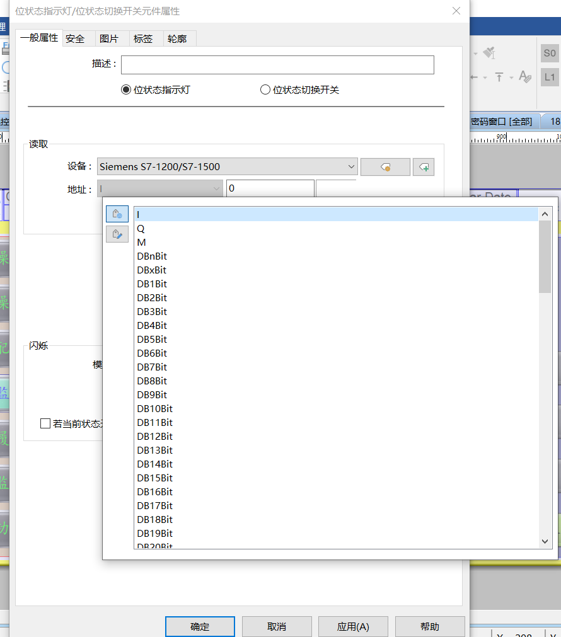This screenshot has height=637, width=561.
Task: Select the system tag icon in address popup
Action: coord(117,214)
